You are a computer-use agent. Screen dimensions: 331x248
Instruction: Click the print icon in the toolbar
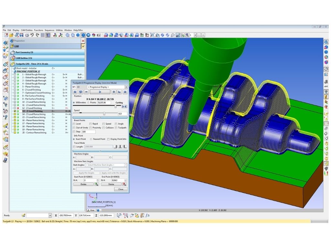tap(27, 35)
